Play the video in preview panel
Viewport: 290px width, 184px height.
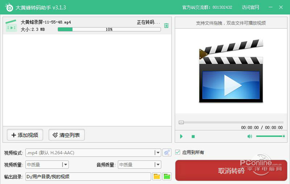pyautogui.click(x=181, y=136)
